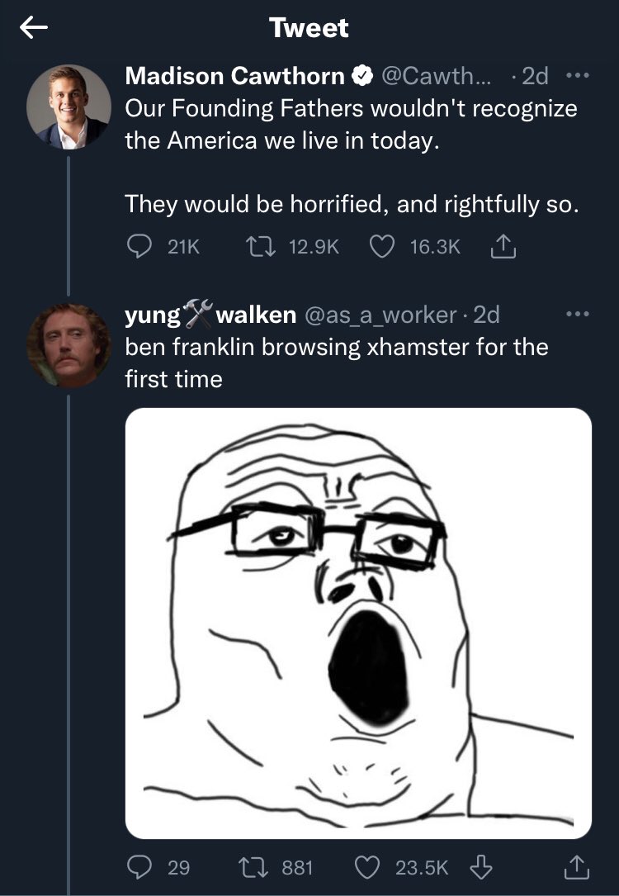Open the @as_a_worker handle

[x=380, y=315]
